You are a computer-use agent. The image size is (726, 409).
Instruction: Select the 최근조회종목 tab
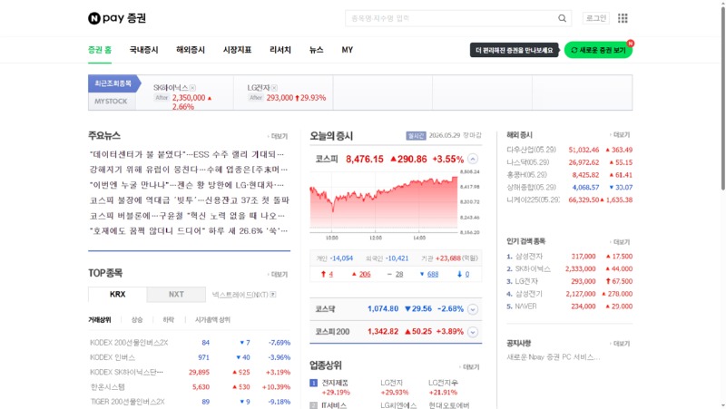[113, 83]
